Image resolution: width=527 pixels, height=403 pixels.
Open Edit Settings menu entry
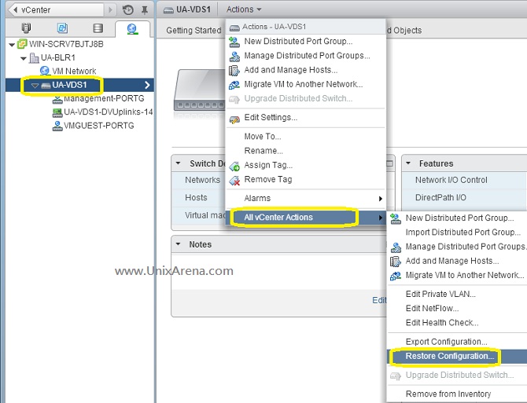point(306,118)
